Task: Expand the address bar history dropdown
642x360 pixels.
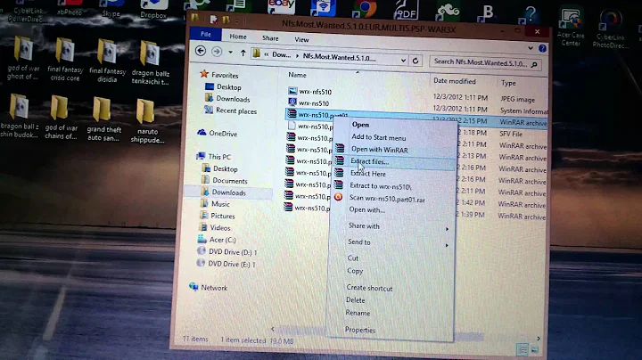Action: pyautogui.click(x=403, y=60)
